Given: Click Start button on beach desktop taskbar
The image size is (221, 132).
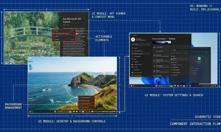Looking at the screenshot, I should 54,112.
